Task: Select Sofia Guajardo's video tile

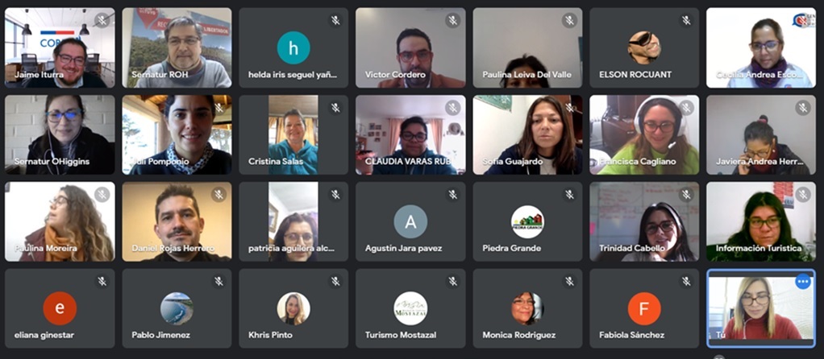Action: (527, 135)
